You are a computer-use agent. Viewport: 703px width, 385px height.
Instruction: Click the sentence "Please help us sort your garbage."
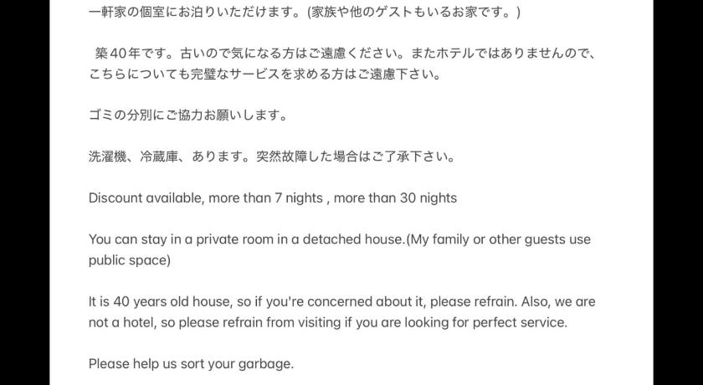(x=191, y=363)
